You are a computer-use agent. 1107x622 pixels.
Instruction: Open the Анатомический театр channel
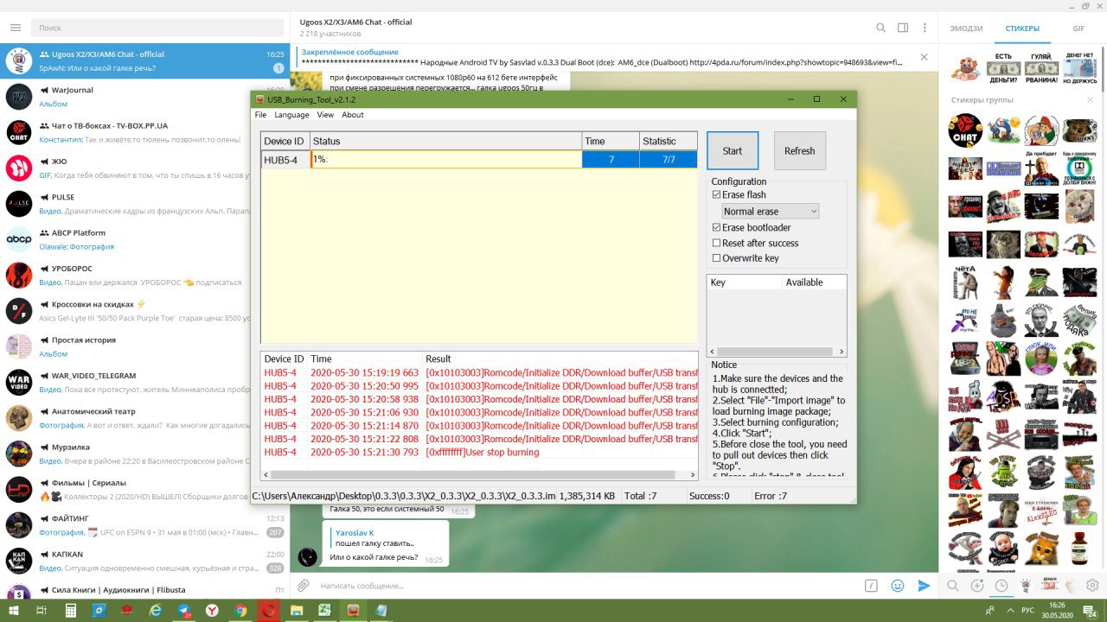coord(144,418)
